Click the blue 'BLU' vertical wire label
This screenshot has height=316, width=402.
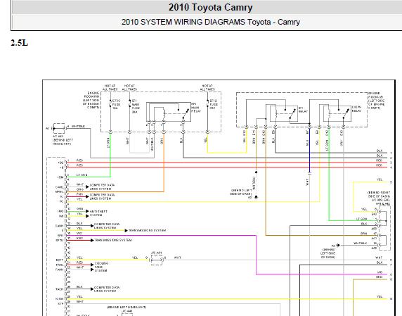click(x=307, y=143)
